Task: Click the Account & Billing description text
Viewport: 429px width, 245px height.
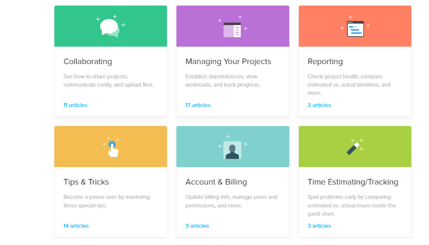Action: click(x=232, y=201)
